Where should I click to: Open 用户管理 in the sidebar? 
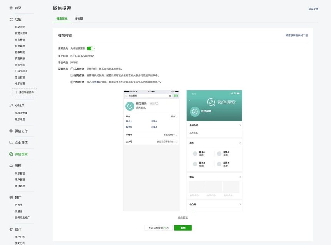pyautogui.click(x=20, y=180)
